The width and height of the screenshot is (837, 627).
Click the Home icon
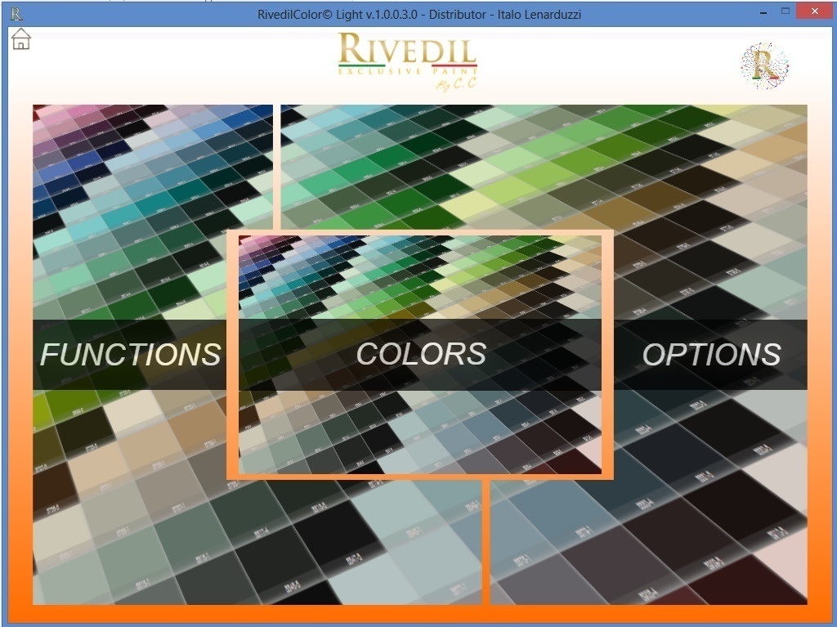pos(20,38)
